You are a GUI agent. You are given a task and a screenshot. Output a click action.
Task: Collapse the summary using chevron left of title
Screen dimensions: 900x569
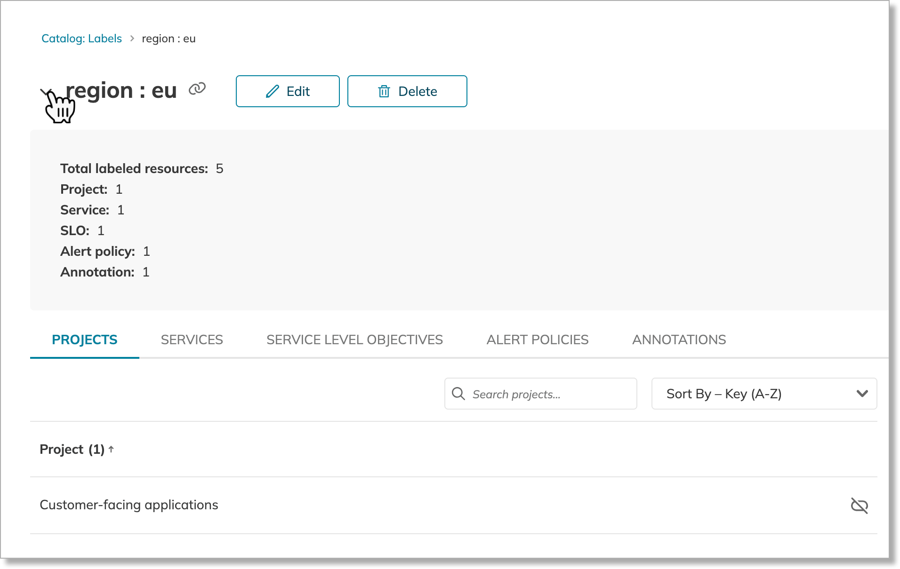(x=46, y=92)
